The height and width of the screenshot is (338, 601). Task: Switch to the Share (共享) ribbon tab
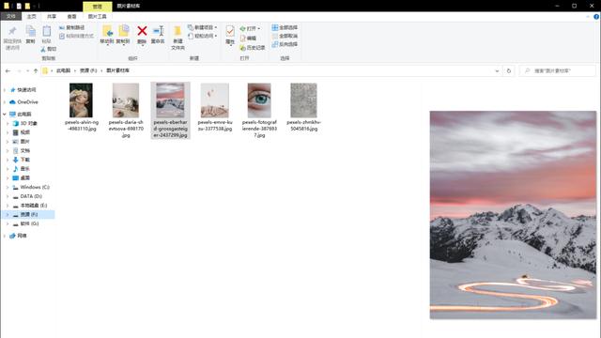coord(52,17)
